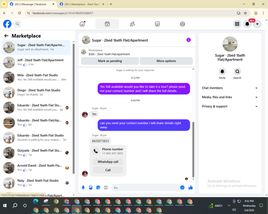The height and width of the screenshot is (214, 268).
Task: Switch to the Marketplace browser tab
Action: click(x=81, y=4)
